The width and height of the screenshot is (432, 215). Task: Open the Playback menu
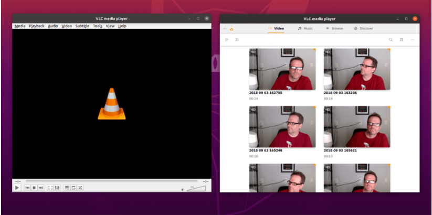[x=37, y=26]
